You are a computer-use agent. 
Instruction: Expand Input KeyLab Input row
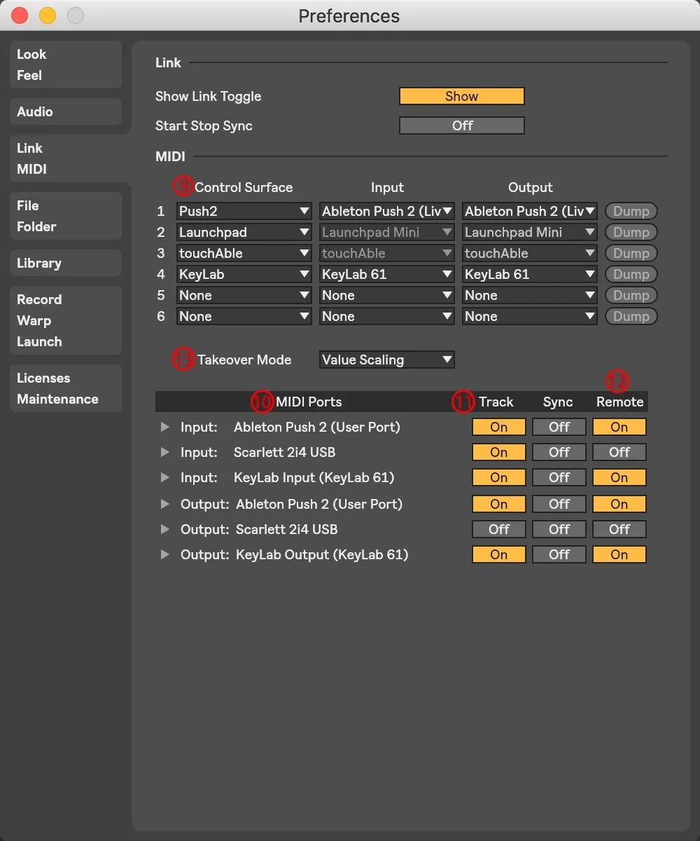coord(165,477)
